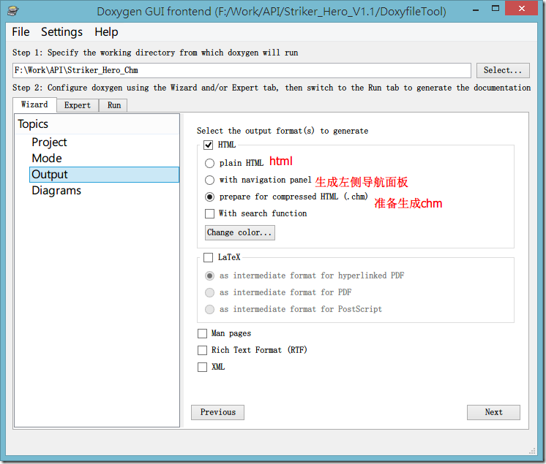Open the File menu
This screenshot has width=546, height=464.
click(20, 32)
